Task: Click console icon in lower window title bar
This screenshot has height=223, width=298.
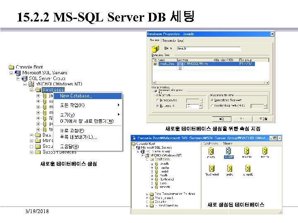Action: click(x=134, y=138)
